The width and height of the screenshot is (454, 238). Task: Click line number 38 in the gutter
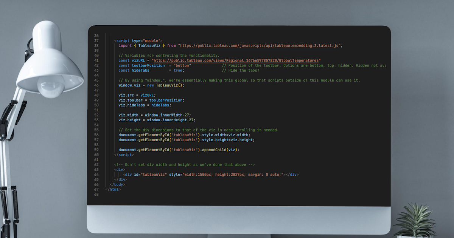click(96, 45)
